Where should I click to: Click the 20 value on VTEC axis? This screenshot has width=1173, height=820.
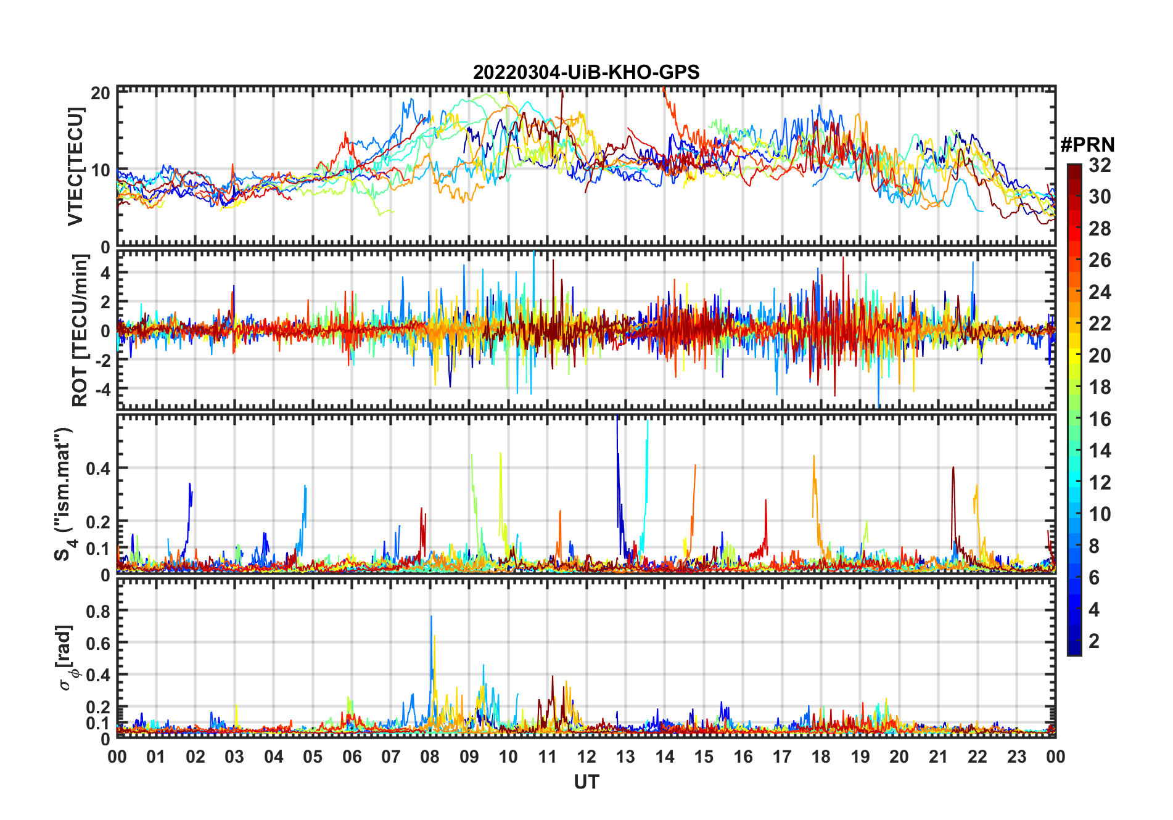(x=101, y=94)
